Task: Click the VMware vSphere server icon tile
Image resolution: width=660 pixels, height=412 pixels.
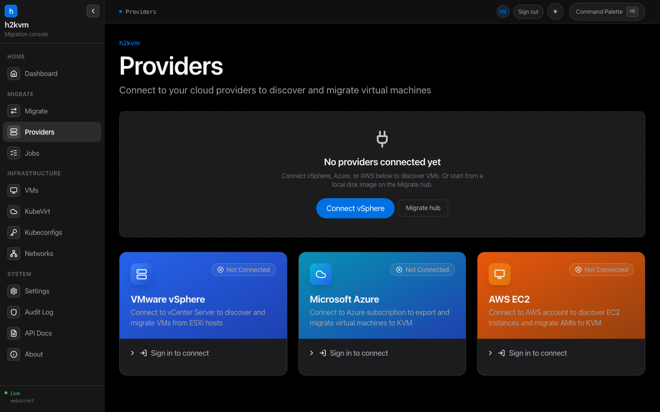Action: coord(142,274)
